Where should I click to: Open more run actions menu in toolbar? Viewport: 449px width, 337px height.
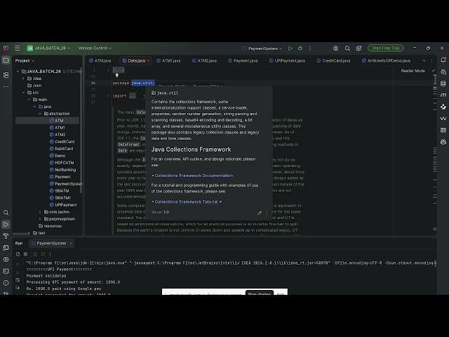pos(310,48)
